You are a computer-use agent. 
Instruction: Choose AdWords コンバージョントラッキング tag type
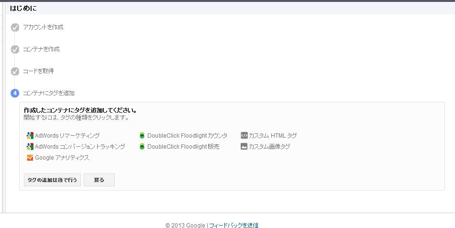click(x=80, y=146)
